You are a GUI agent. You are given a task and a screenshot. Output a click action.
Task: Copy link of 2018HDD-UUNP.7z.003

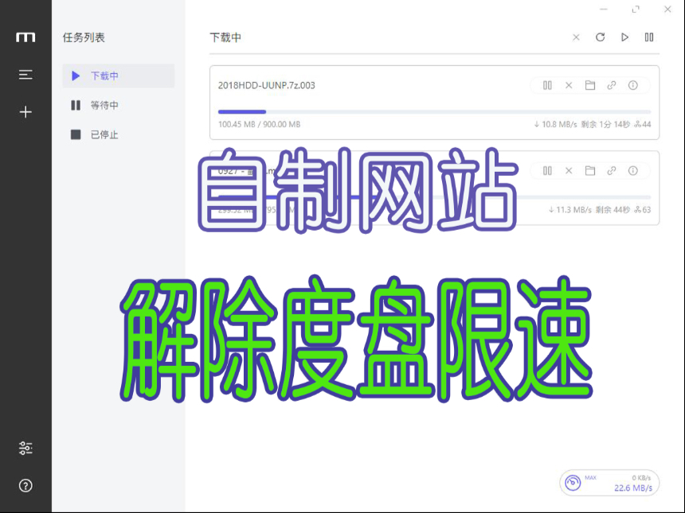pos(612,85)
